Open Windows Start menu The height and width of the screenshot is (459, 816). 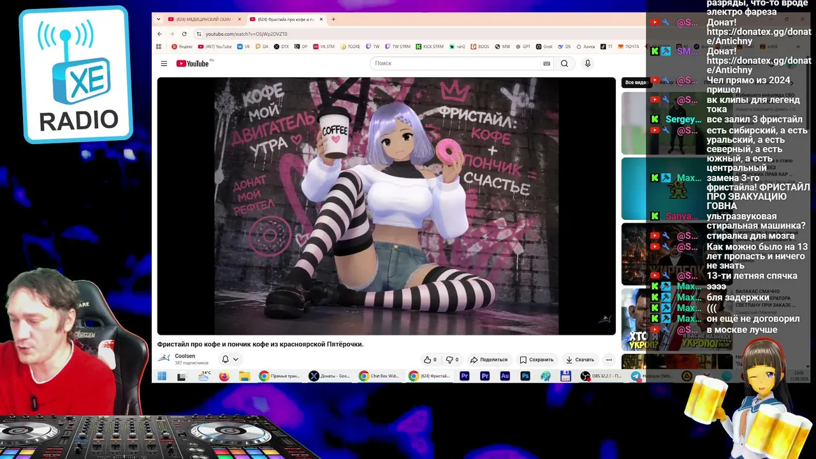click(x=162, y=376)
